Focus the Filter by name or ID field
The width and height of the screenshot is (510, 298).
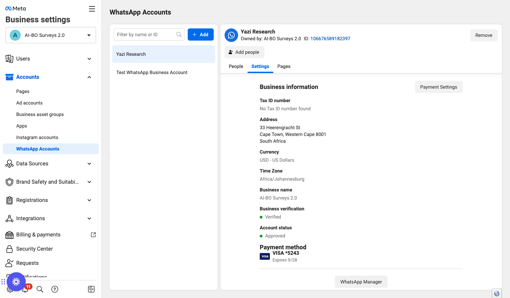point(149,35)
